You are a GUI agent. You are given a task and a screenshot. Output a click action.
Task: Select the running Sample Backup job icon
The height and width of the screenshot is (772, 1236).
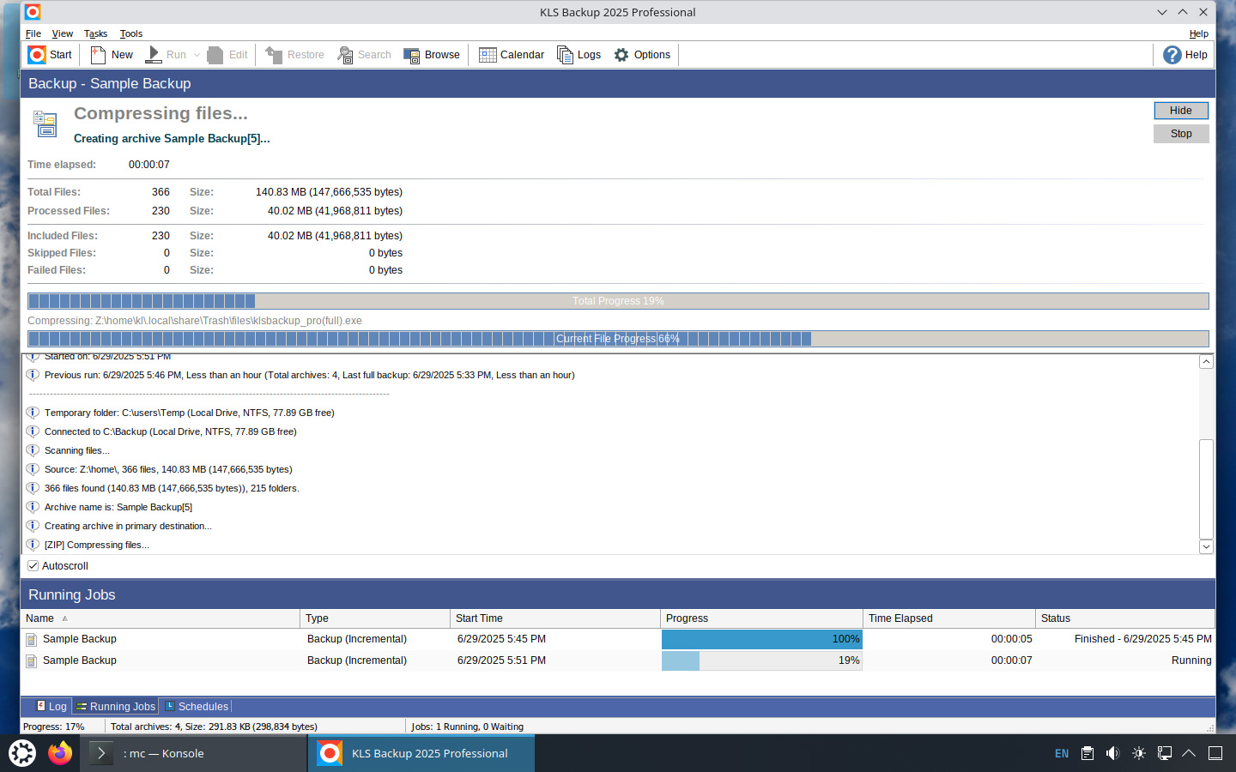(32, 660)
